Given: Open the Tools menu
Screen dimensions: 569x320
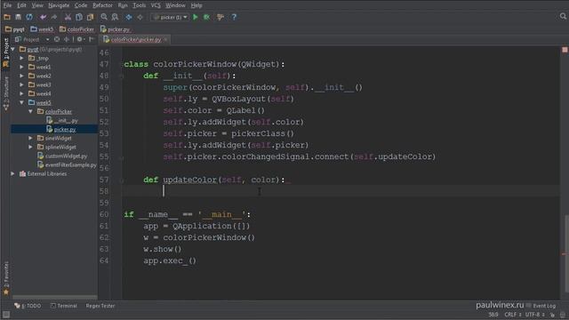Looking at the screenshot, I should [139, 5].
